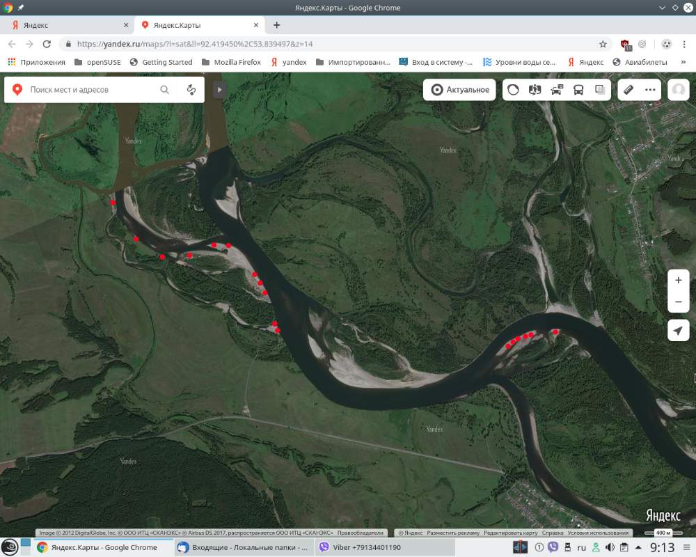696x557 pixels.
Task: Click the route building icon
Action: 191,90
